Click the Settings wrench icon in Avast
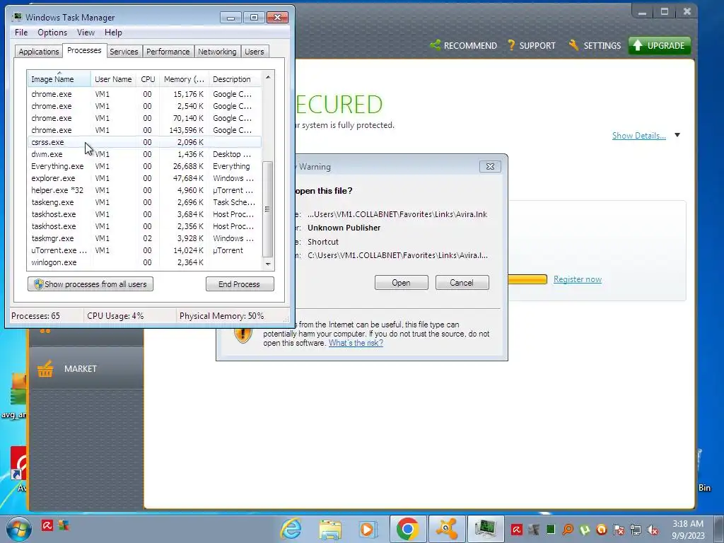This screenshot has height=543, width=724. pyautogui.click(x=573, y=45)
